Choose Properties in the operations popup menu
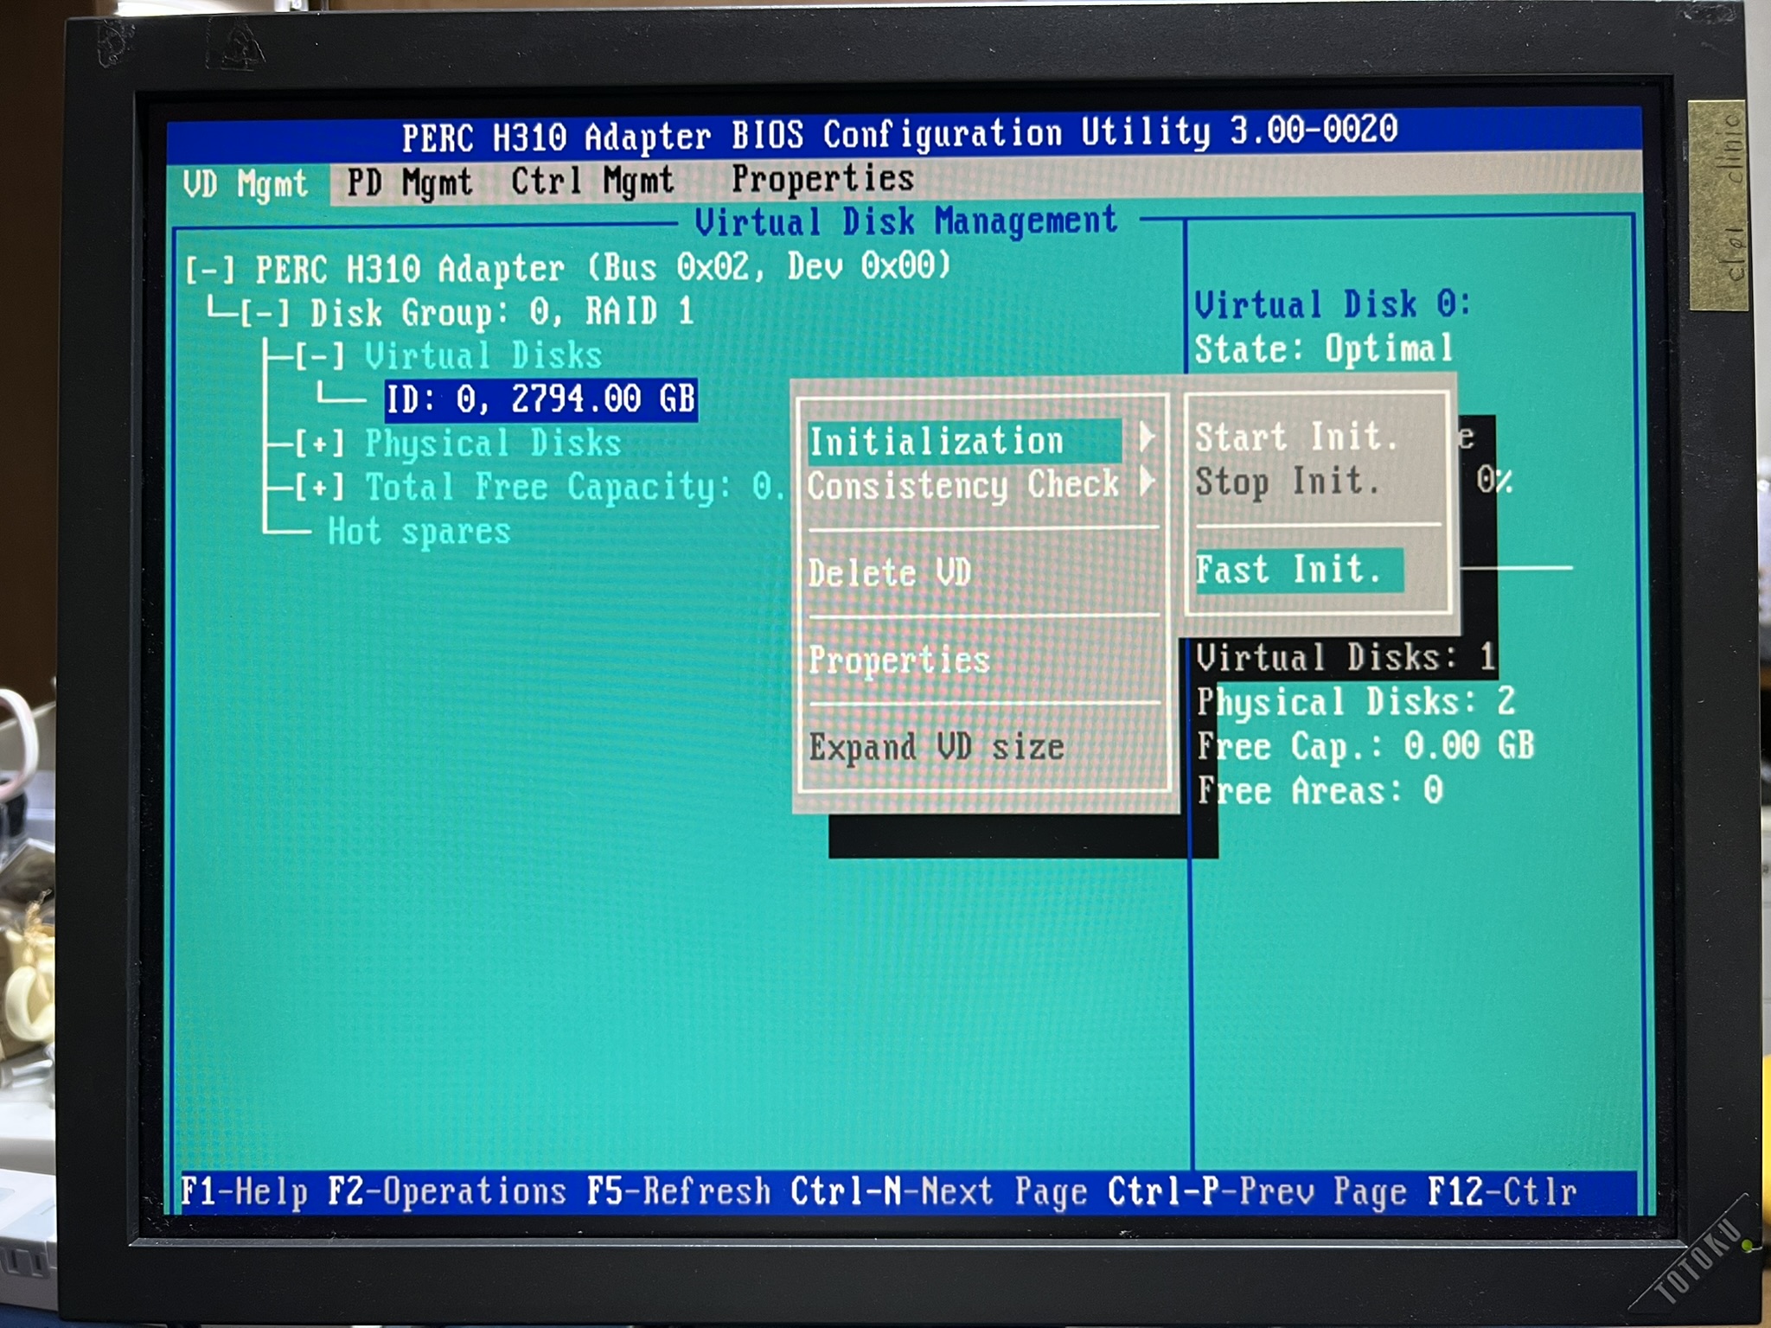The image size is (1771, 1328). [898, 661]
